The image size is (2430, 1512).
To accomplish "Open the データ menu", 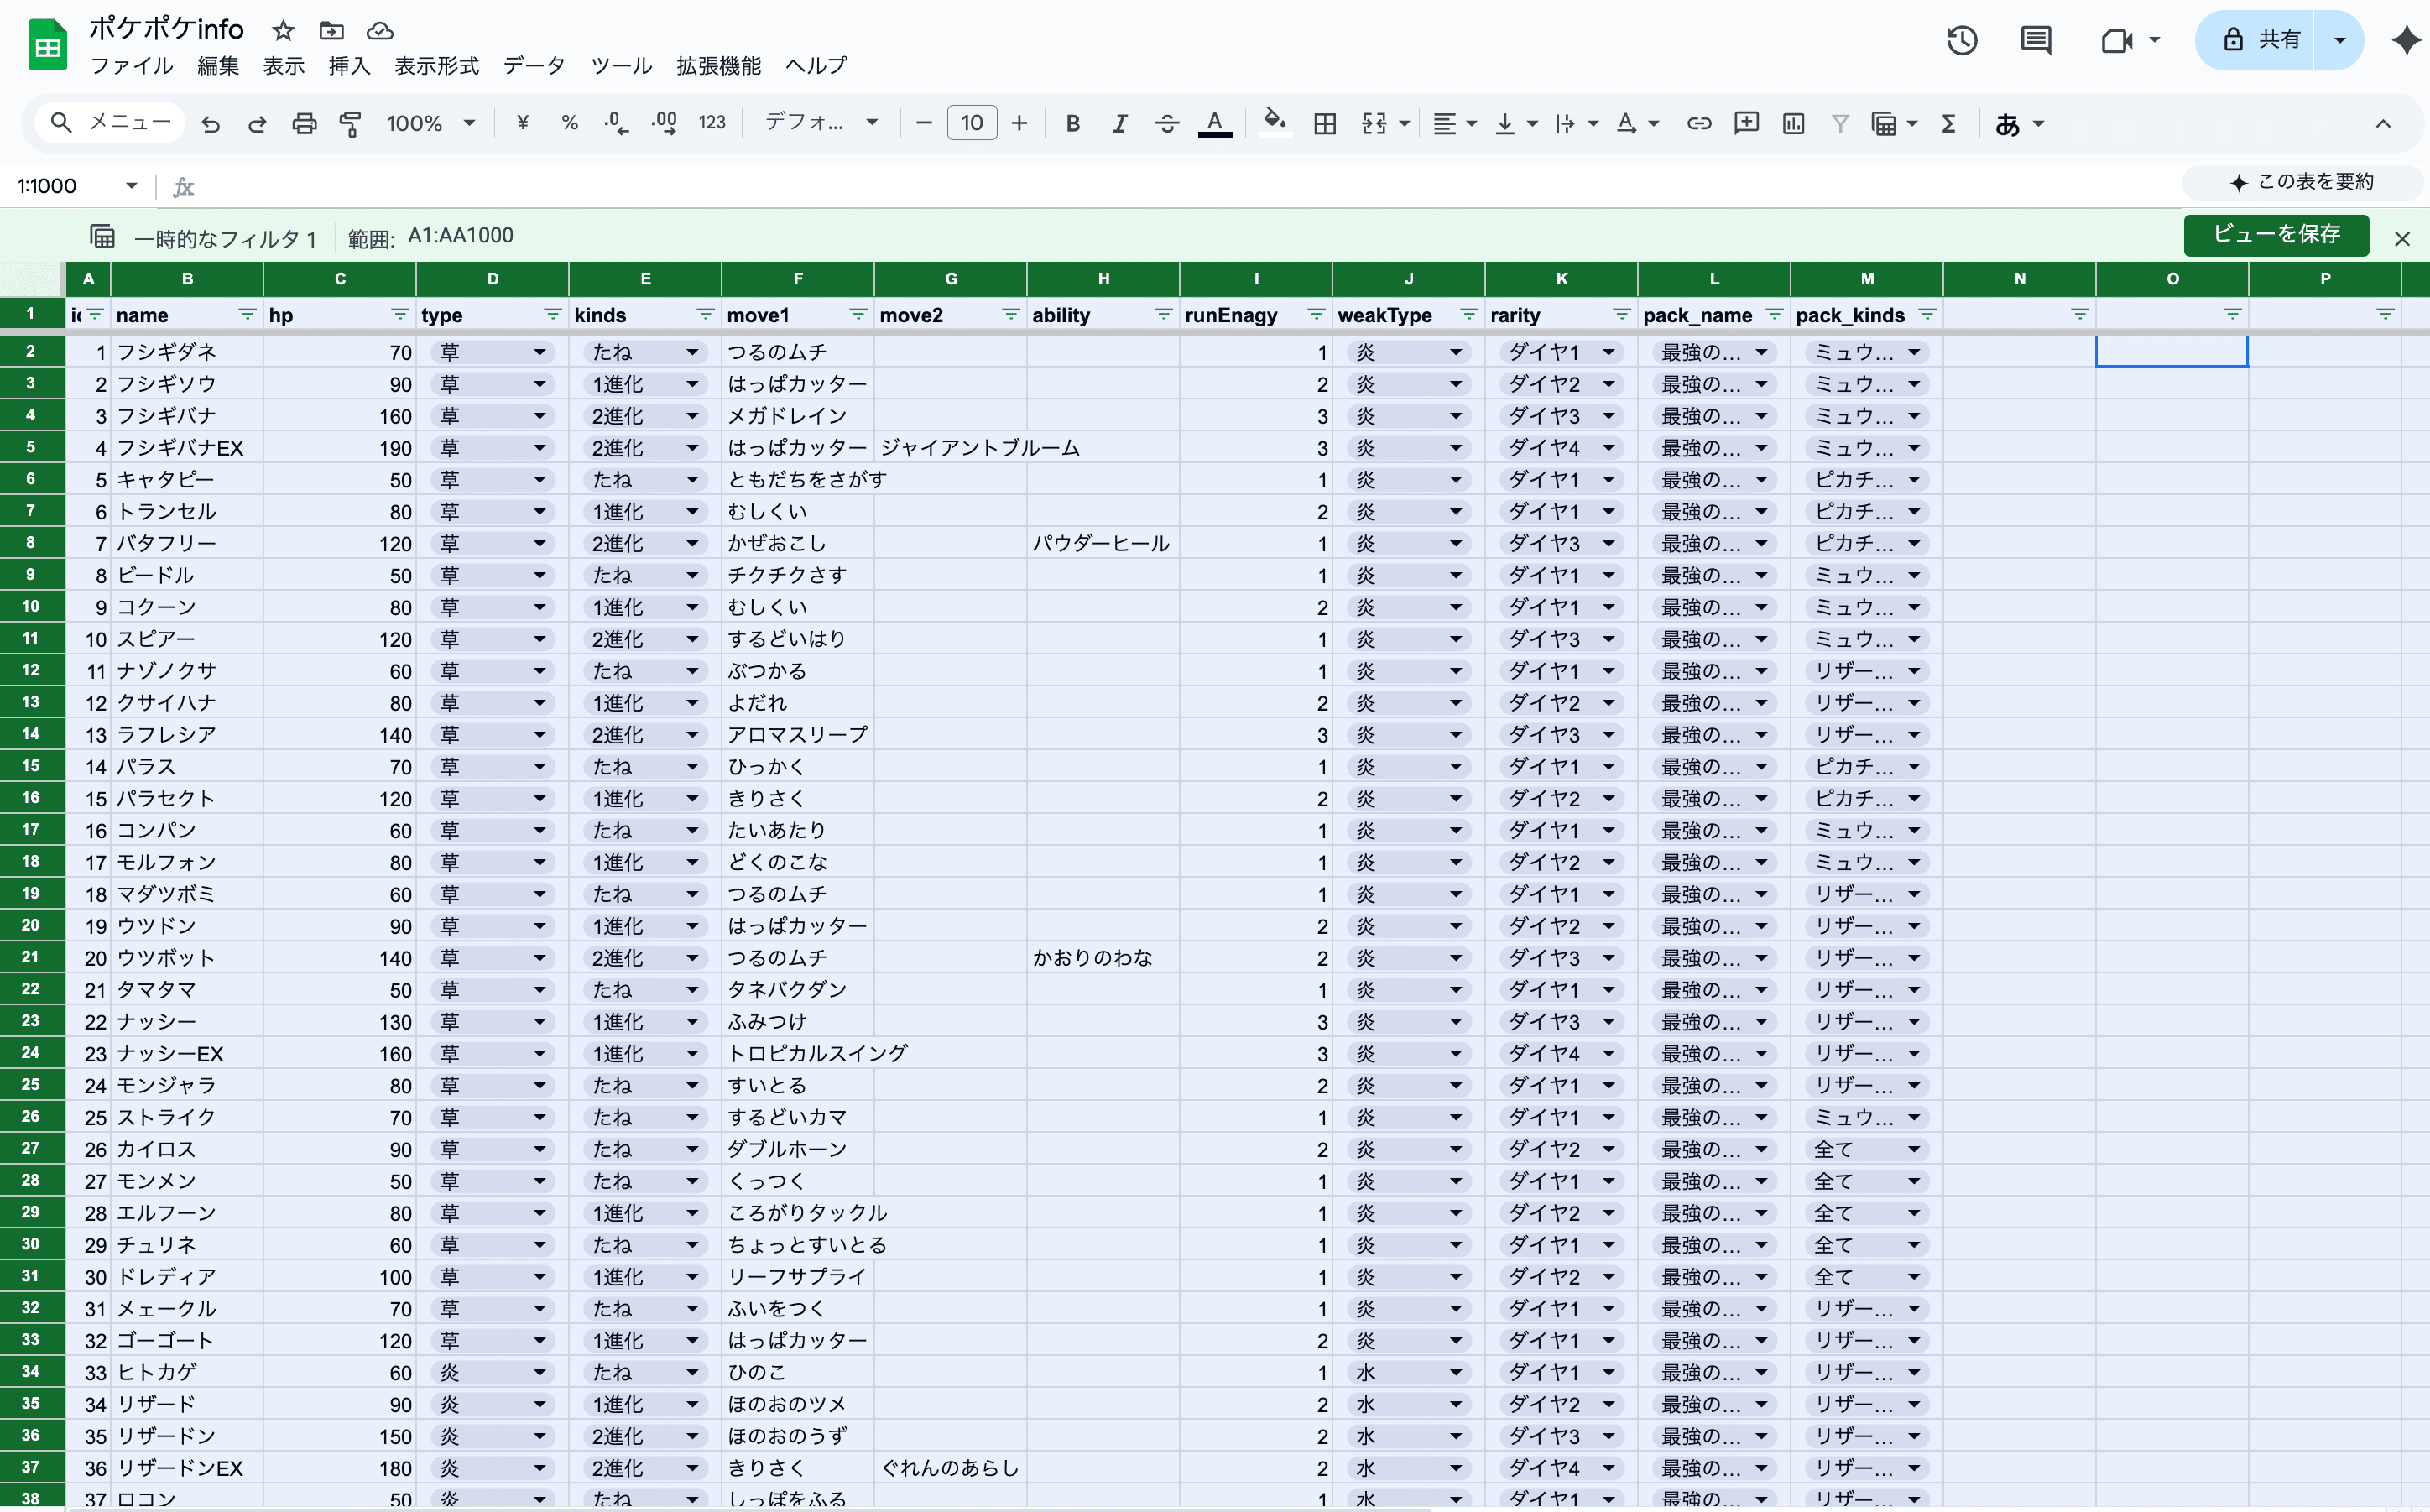I will pos(534,66).
